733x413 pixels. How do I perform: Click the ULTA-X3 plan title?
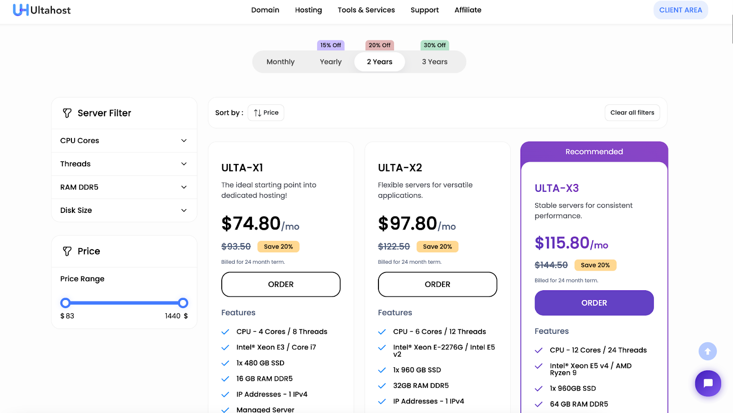pos(557,188)
